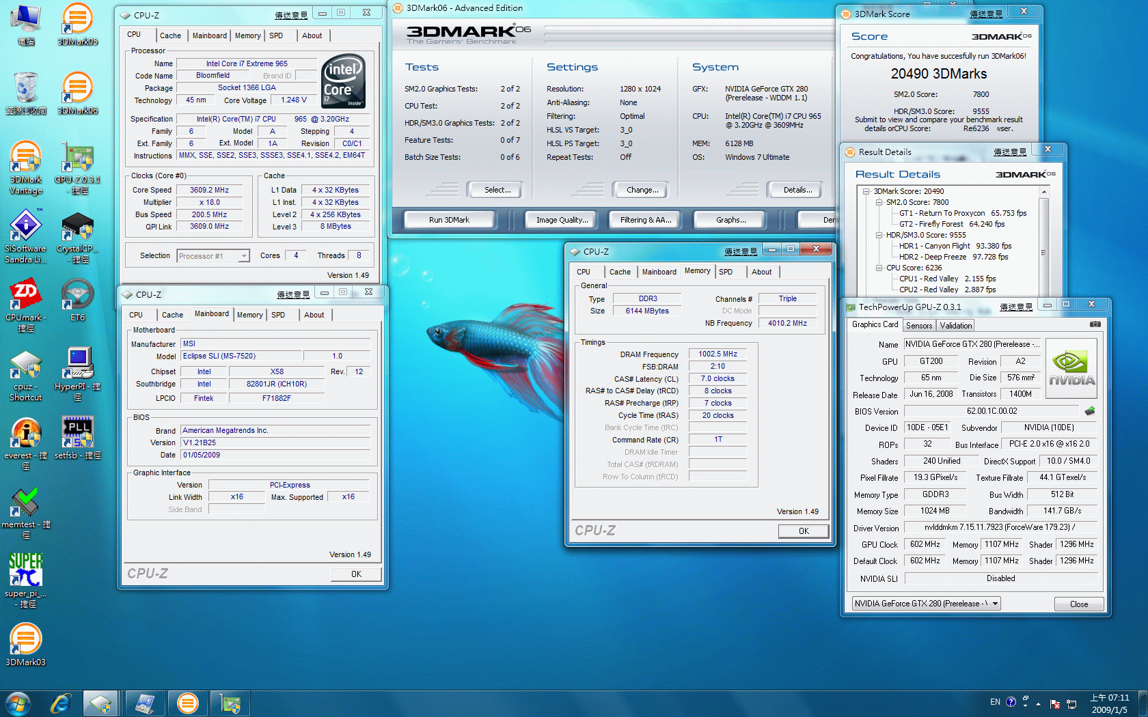Open CPUmark desktop shortcut

26,305
